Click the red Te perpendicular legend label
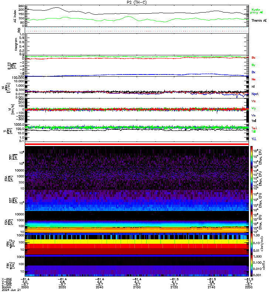The width and height of the screenshot is (277, 295). (254, 128)
